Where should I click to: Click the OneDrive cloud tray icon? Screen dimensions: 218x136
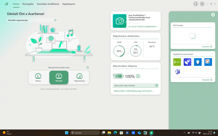click(x=189, y=133)
